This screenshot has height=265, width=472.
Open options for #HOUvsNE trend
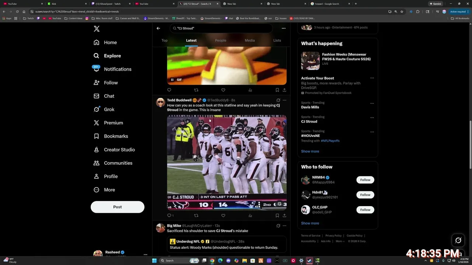click(x=372, y=132)
